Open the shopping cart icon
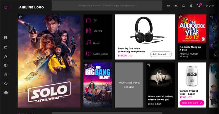Screen dimensions: 219x114 pos(199,6)
